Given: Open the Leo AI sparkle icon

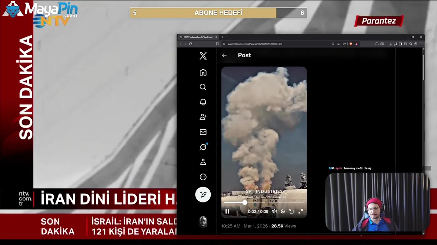Looking at the screenshot, I should pyautogui.click(x=411, y=44).
